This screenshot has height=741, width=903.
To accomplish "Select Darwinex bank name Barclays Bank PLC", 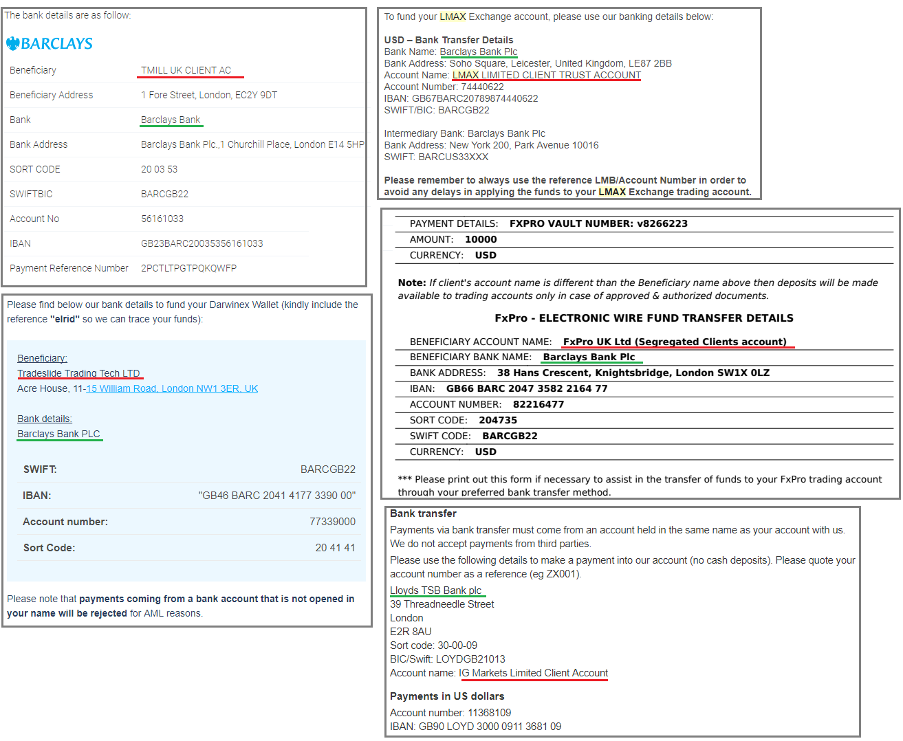I will click(x=58, y=434).
